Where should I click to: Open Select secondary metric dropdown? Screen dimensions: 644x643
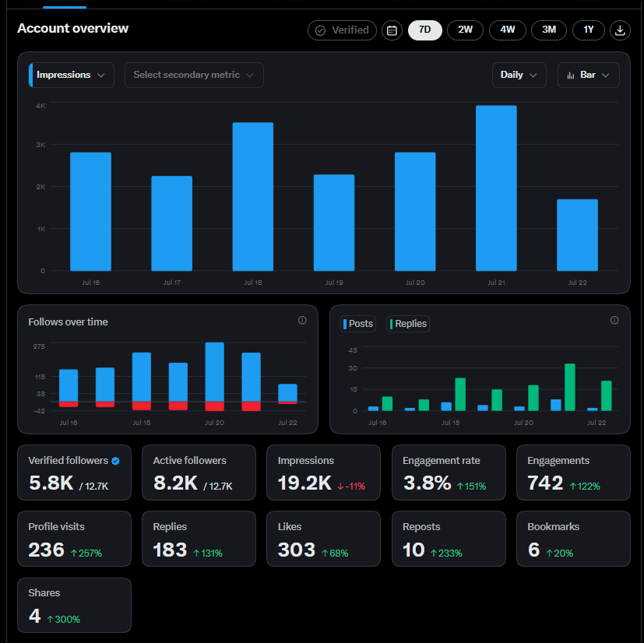point(194,76)
